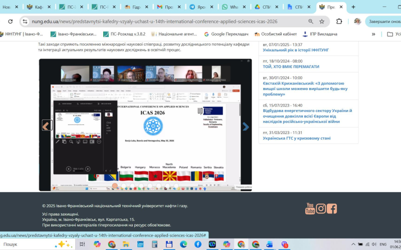This screenshot has width=401, height=250.
Task: Open the Google Перекладач bookmark
Action: pyautogui.click(x=227, y=34)
